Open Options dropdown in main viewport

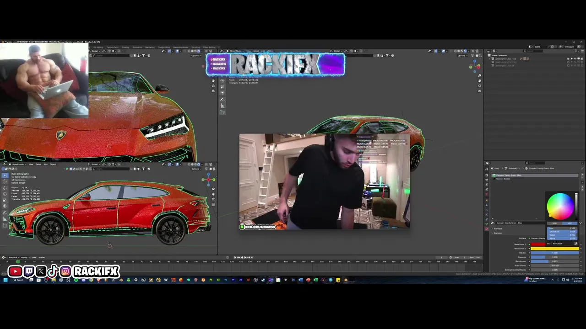point(462,56)
